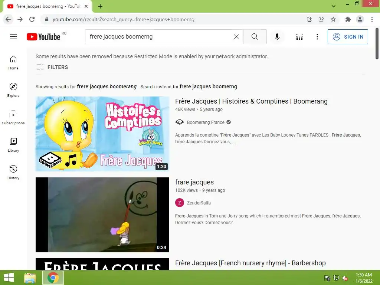This screenshot has width=380, height=285.
Task: Reload the YouTube page
Action: coord(32,19)
